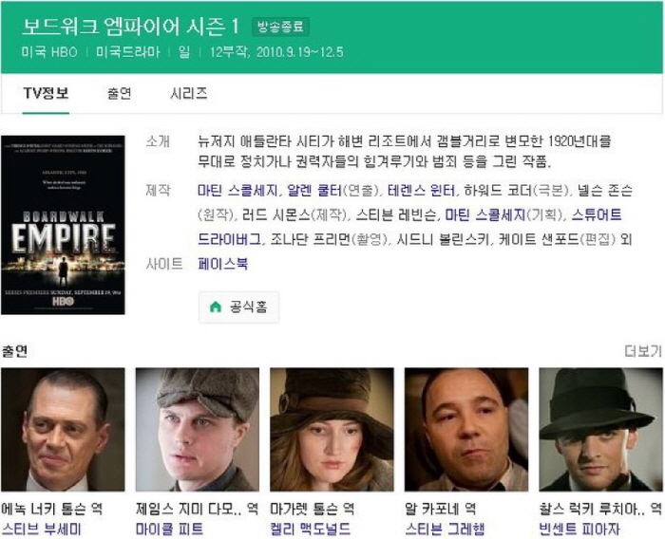This screenshot has height=539, width=665.
Task: Open the 알렌 쿨터 link
Action: point(314,191)
